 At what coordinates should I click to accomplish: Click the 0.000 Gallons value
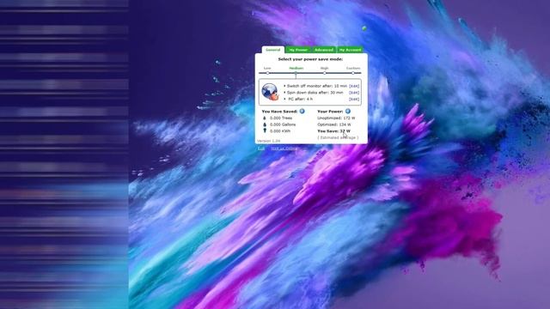[x=283, y=124]
